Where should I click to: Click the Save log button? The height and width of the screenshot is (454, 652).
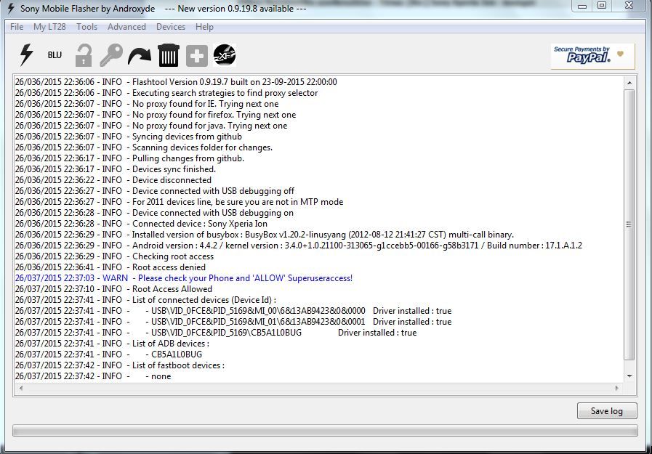[607, 411]
